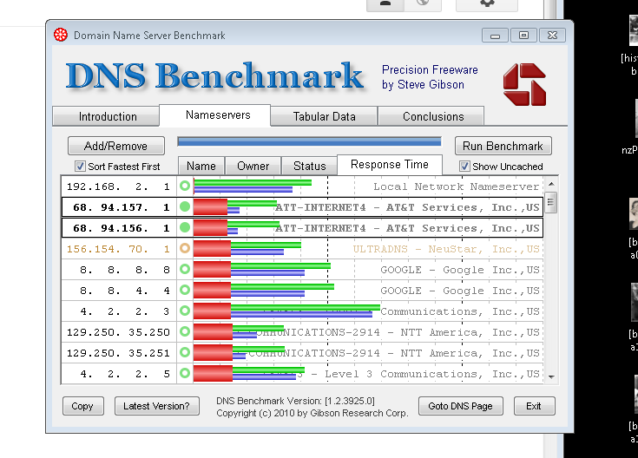Select the Name sub-tab

201,166
